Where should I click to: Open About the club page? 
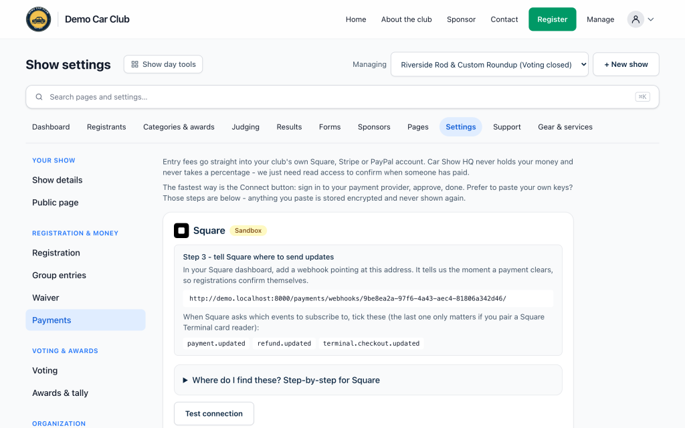(406, 19)
